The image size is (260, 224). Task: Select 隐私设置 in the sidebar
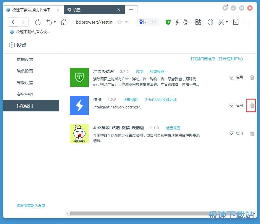[25, 71]
